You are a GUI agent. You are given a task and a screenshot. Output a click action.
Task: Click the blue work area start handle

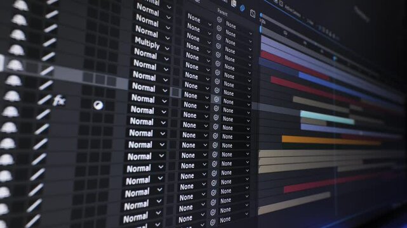[261, 29]
